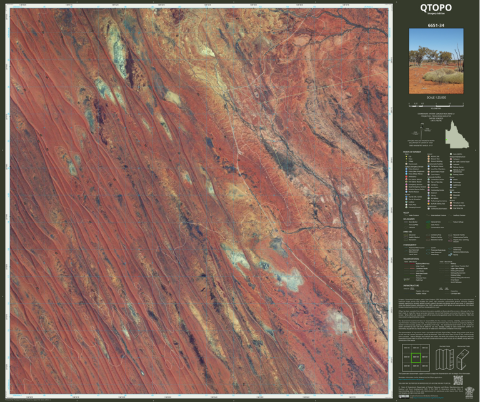Click the City legend symbol
Viewport: 480px width, 402px height.
click(x=406, y=156)
